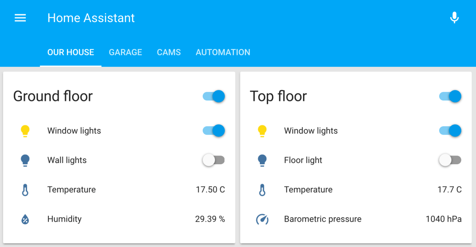The width and height of the screenshot is (476, 247).
Task: Click the Top floor thermometer icon
Action: (262, 190)
